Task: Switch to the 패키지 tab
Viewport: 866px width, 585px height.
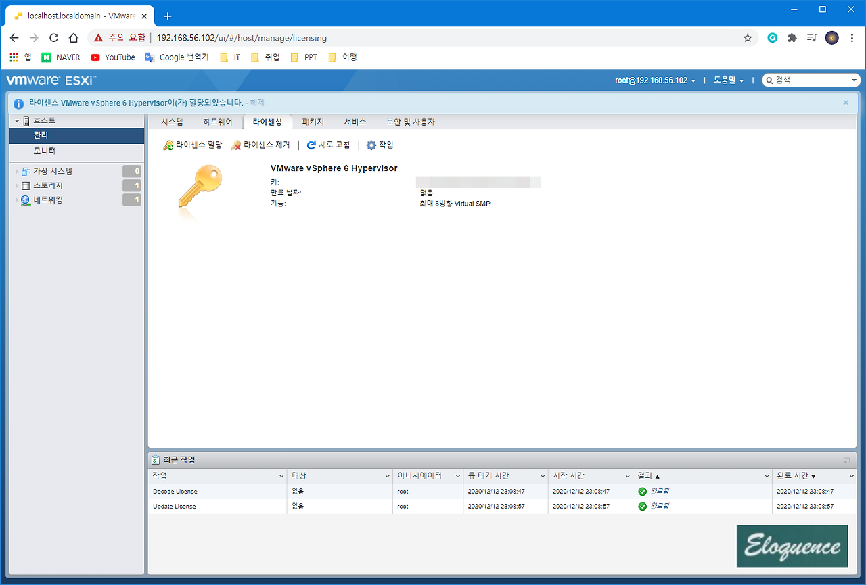Action: [x=313, y=122]
